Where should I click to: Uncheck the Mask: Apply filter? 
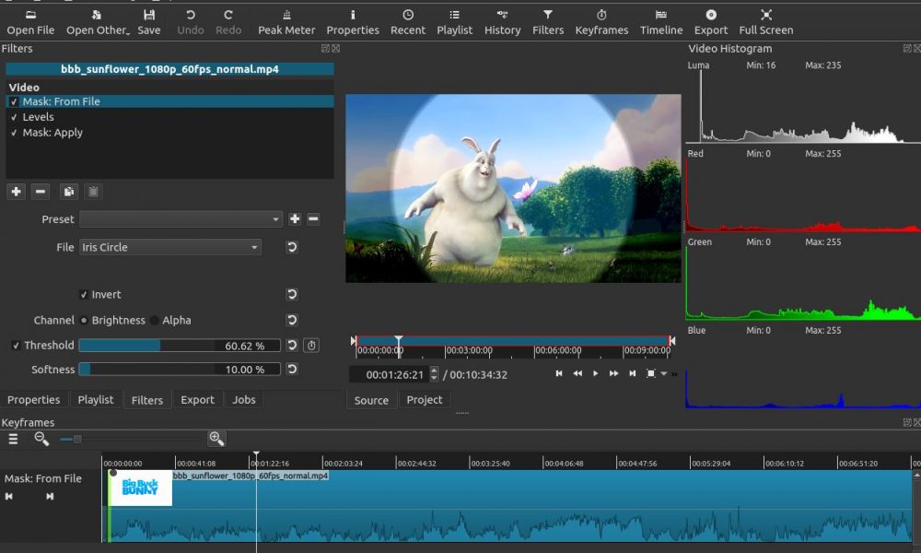14,133
